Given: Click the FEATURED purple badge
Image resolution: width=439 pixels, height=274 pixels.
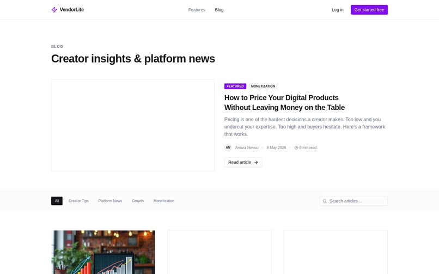Looking at the screenshot, I should tap(235, 86).
